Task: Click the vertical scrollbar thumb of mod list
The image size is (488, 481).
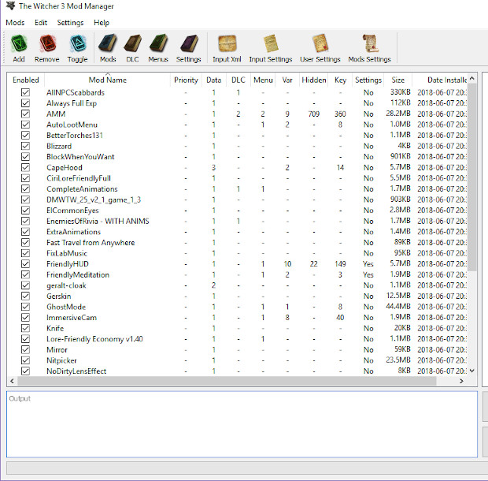Action: pyautogui.click(x=471, y=177)
